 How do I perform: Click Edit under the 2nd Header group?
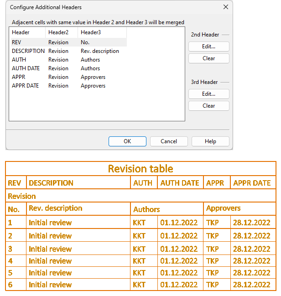tap(208, 47)
